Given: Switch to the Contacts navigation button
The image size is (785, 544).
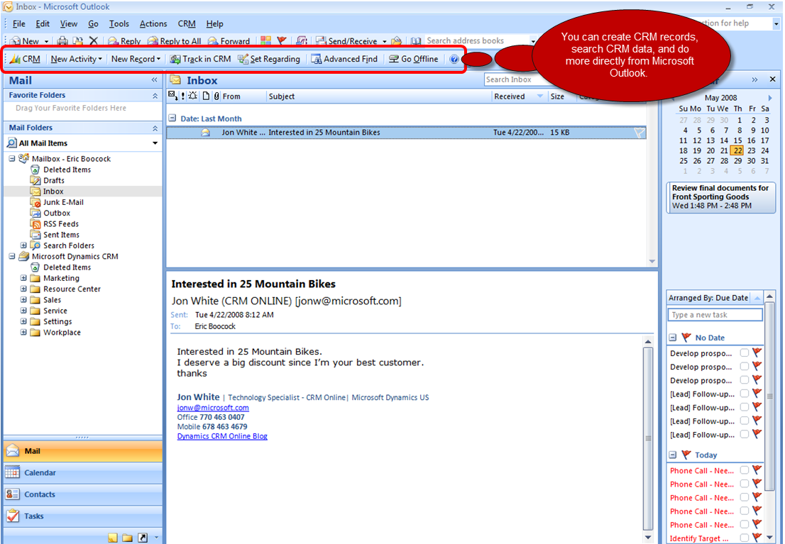Looking at the screenshot, I should point(83,494).
